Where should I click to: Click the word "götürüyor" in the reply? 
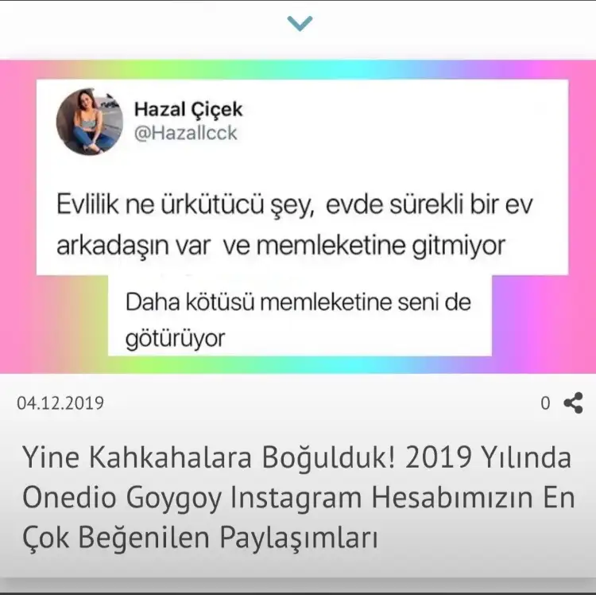(x=176, y=338)
